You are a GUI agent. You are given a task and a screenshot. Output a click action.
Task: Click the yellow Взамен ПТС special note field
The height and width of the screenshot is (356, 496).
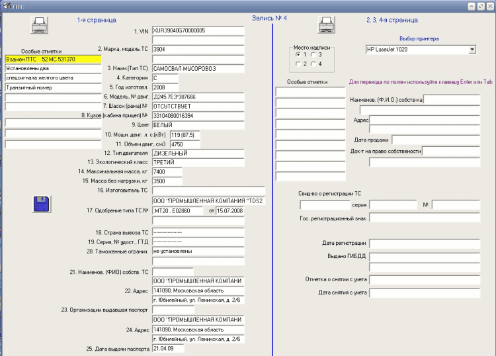53,59
